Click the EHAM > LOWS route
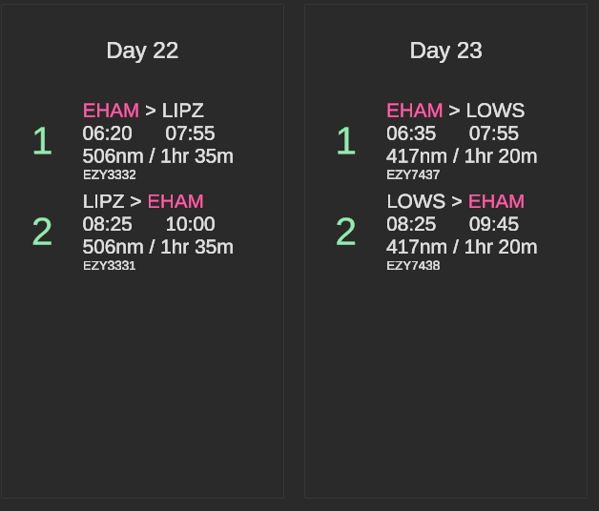Screen dimensions: 599x511 455,111
